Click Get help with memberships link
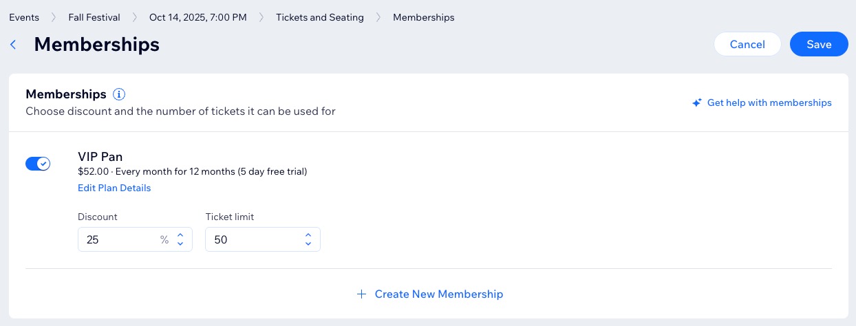The image size is (856, 326). pos(769,103)
